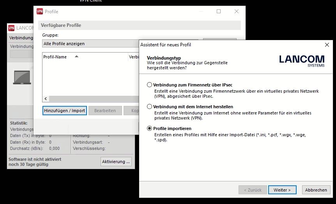The height and width of the screenshot is (204, 336).
Task: Click the Profil-Name sort arrow
Action: click(76, 57)
